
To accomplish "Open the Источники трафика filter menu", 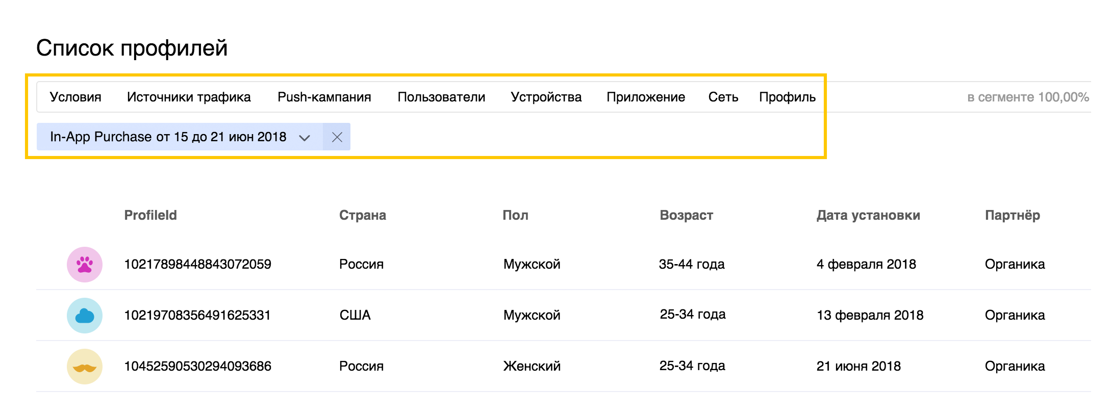I will click(189, 97).
